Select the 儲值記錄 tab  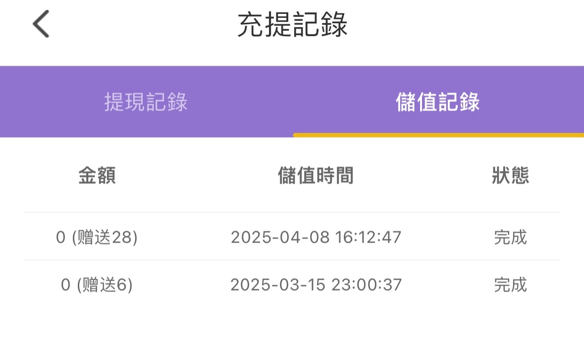pos(438,102)
